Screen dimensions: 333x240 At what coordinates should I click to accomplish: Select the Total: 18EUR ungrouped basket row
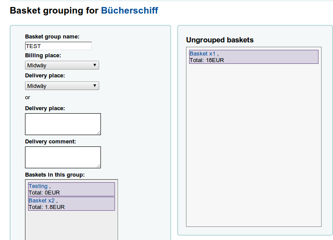[x=263, y=60]
